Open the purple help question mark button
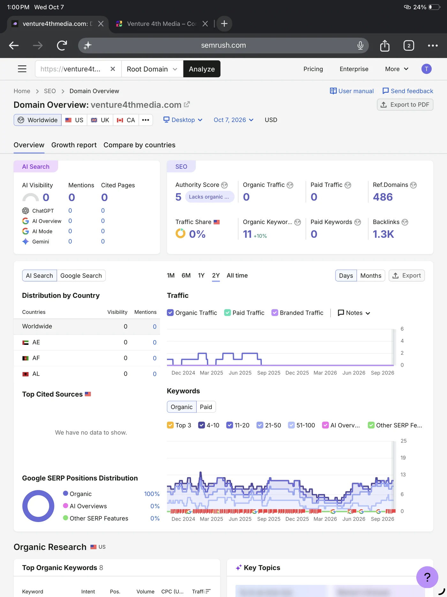This screenshot has width=447, height=597. click(x=427, y=577)
